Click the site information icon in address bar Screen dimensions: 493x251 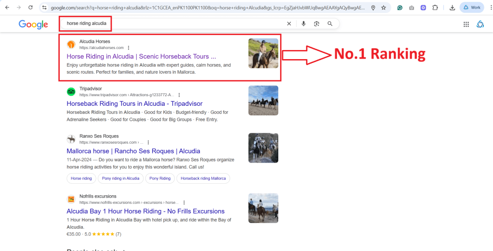[44, 8]
